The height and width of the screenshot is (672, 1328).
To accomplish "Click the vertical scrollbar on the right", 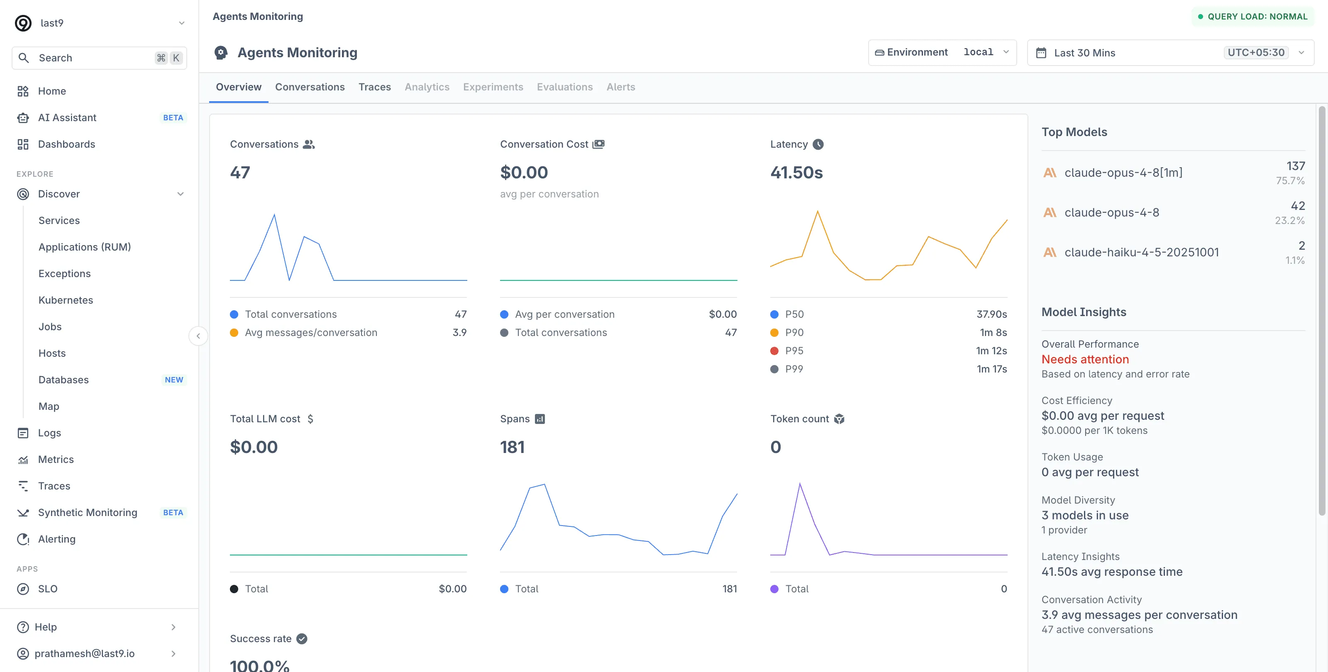I will coord(1321,310).
